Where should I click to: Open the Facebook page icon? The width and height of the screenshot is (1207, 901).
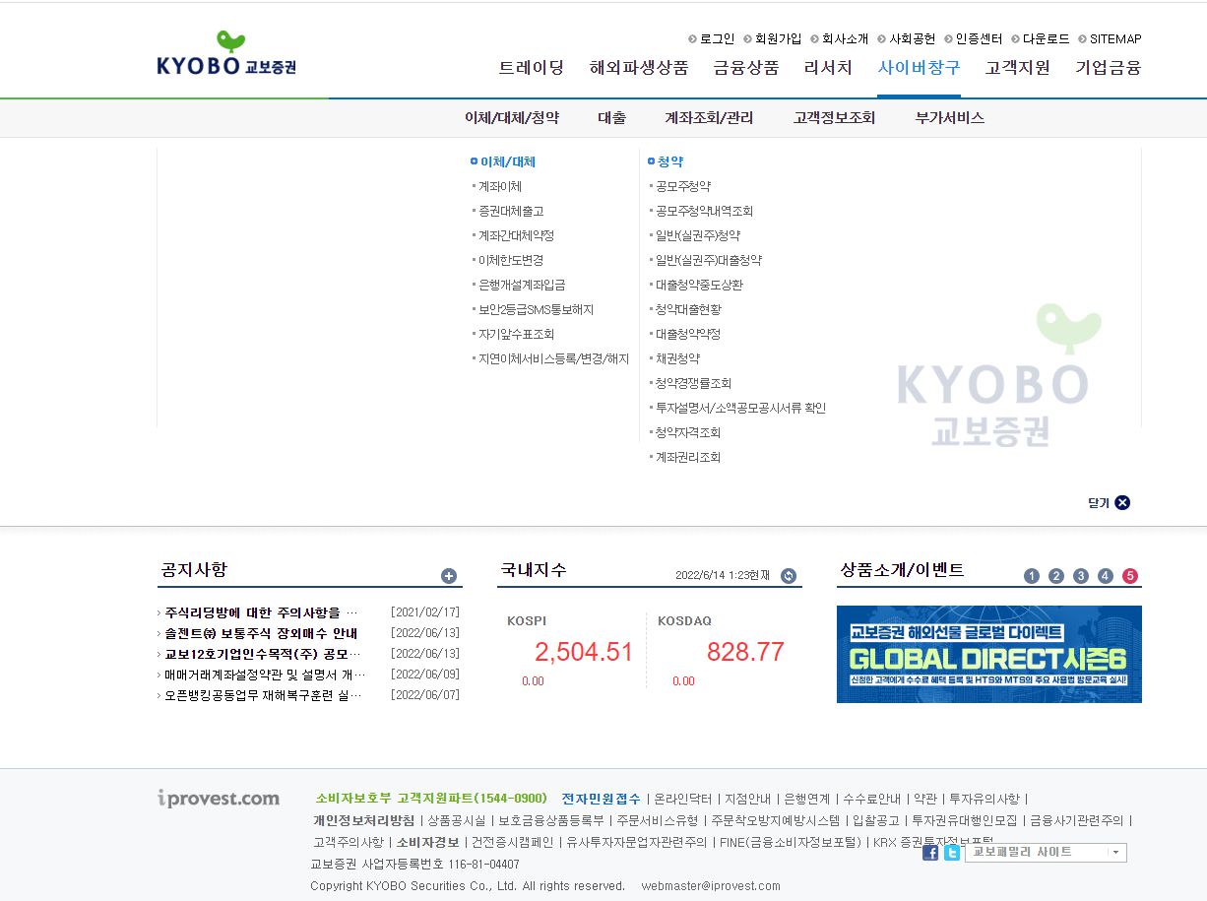tap(930, 853)
